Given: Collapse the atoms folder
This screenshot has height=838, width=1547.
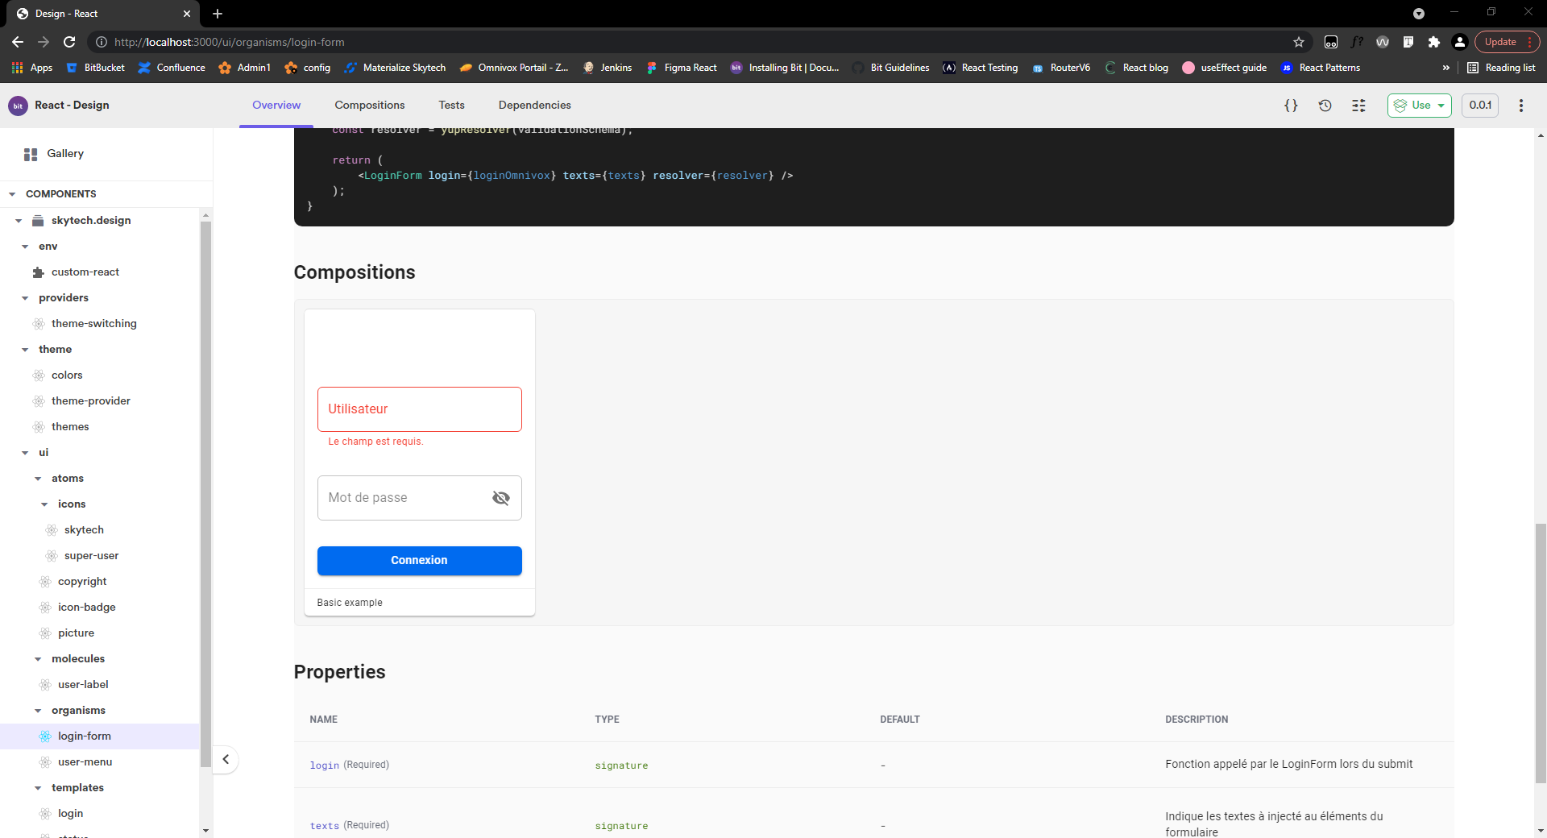Looking at the screenshot, I should click(x=38, y=479).
